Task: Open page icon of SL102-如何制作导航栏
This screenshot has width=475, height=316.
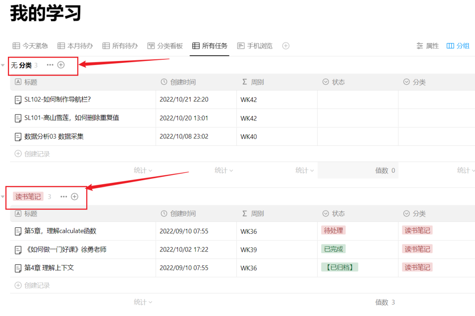Action: tap(18, 100)
